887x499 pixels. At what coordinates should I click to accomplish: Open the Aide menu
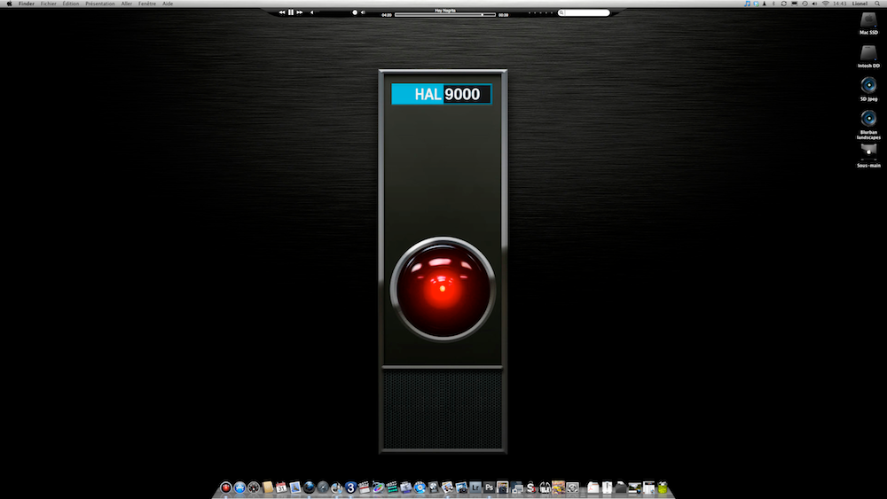tap(168, 4)
